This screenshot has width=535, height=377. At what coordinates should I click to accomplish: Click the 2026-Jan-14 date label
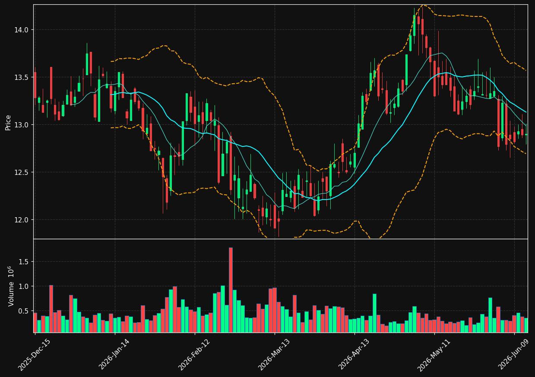click(114, 355)
